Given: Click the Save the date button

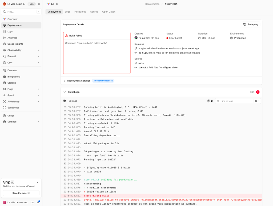Looking at the screenshot, I should [x=21, y=193].
